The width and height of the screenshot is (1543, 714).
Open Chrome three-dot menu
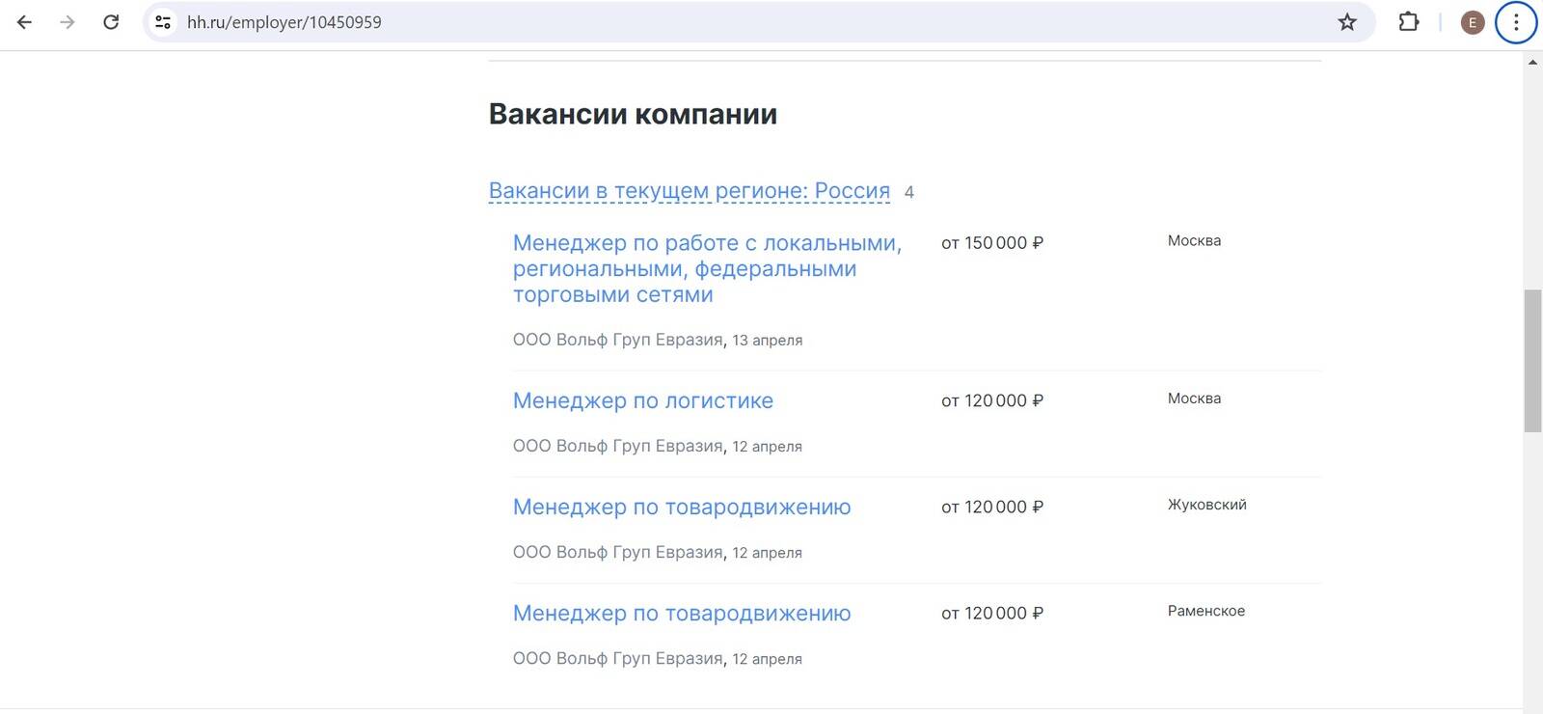click(x=1516, y=22)
